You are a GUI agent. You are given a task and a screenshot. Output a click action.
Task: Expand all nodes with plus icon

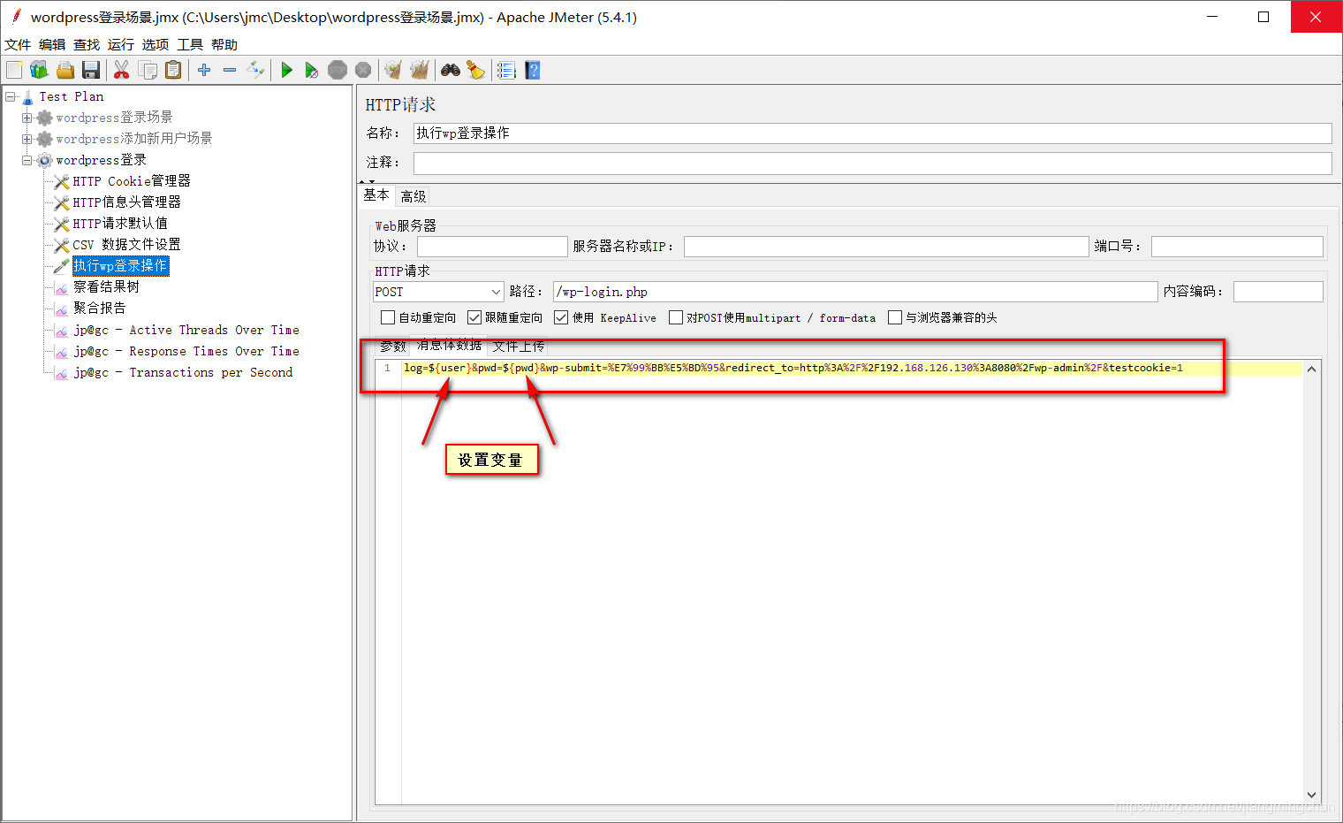(x=204, y=70)
